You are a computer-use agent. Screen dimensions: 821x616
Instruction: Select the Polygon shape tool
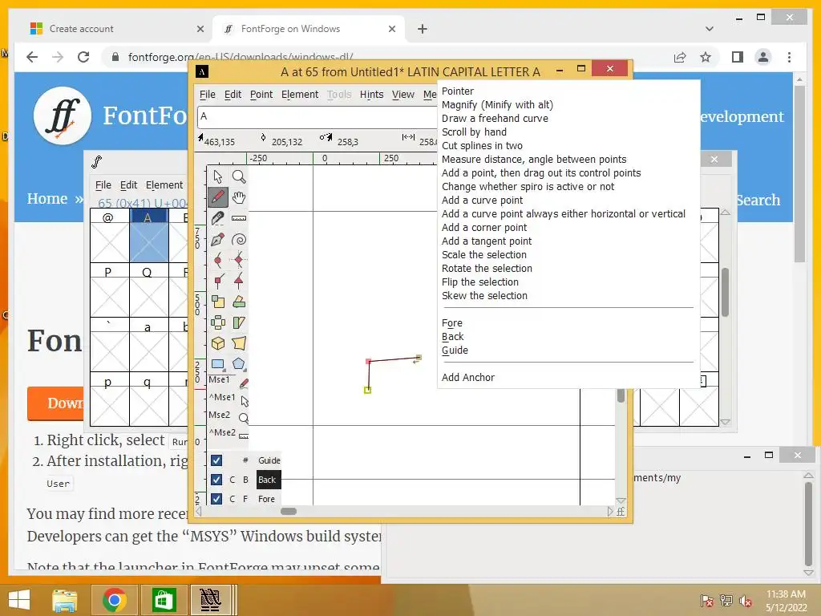(x=239, y=363)
